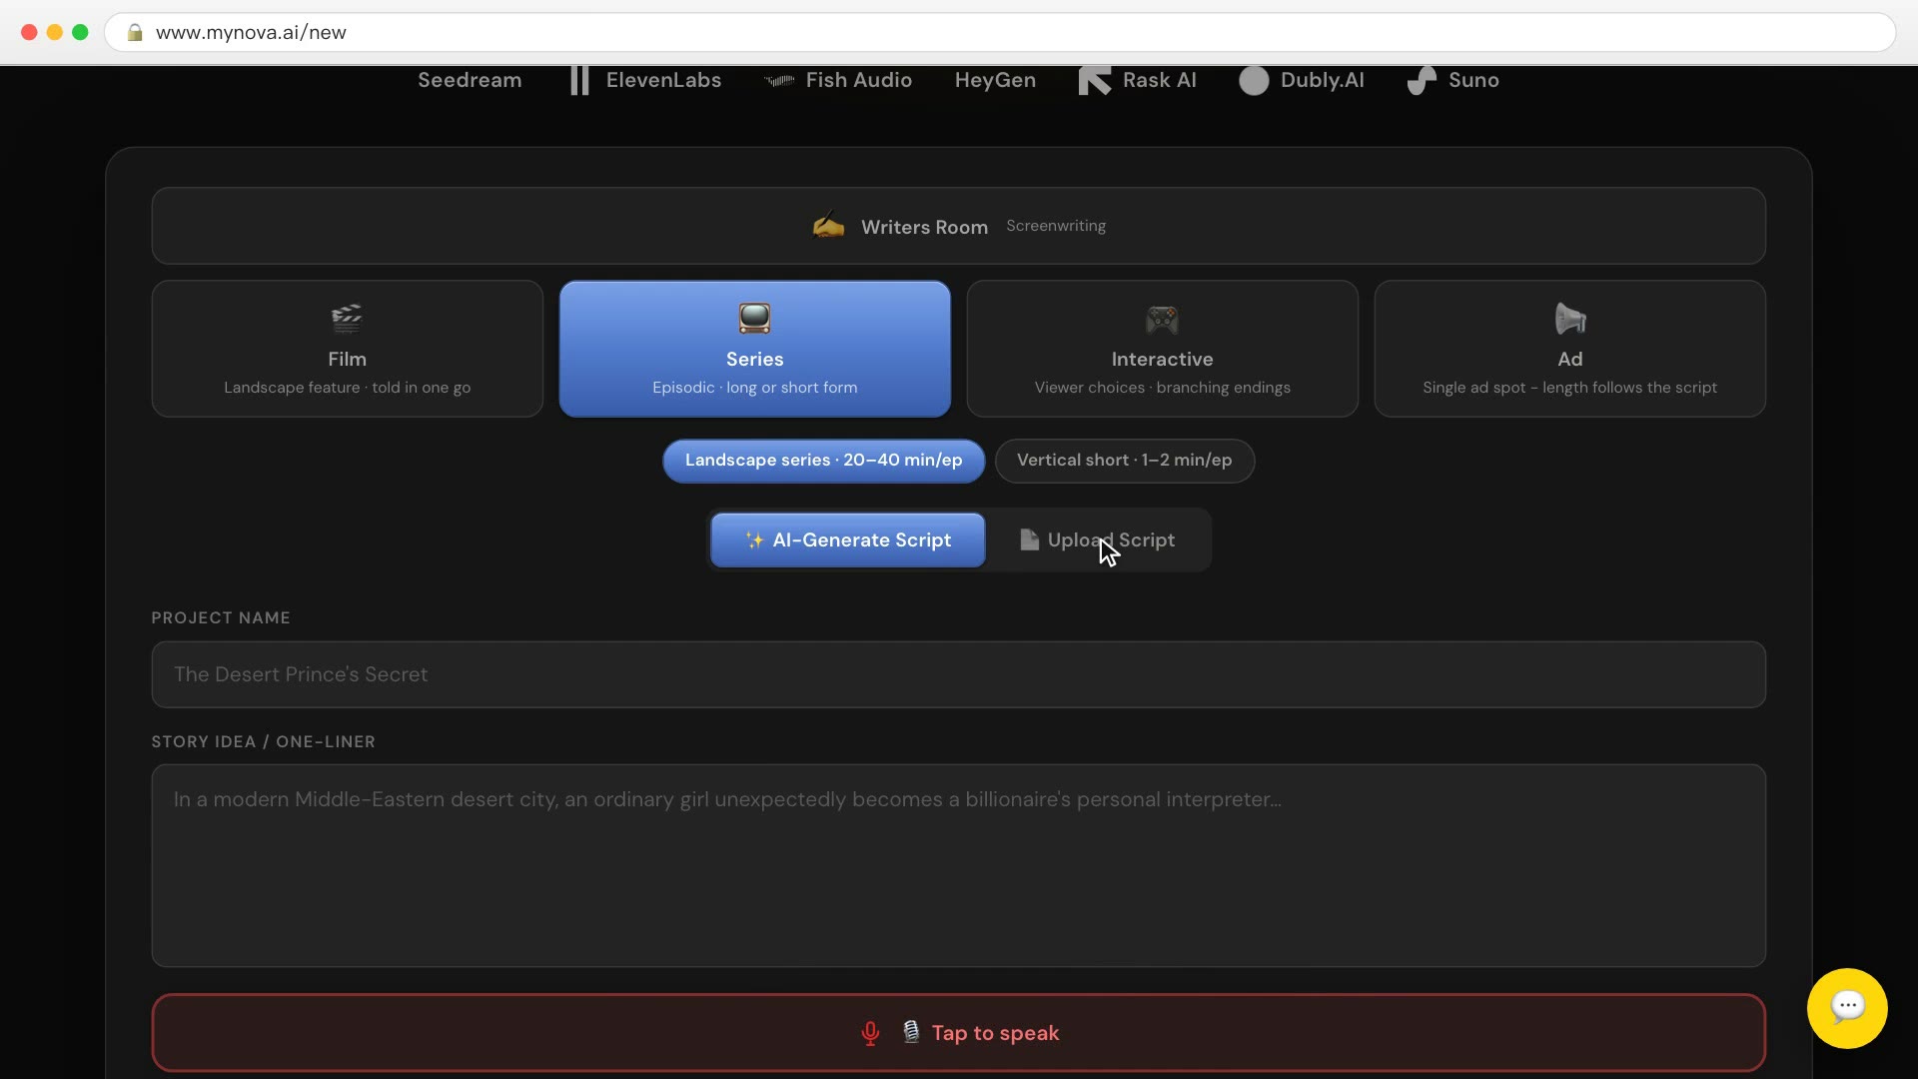Select Landscape series 20–40 min/ep option
Screen dimensions: 1918x1079
coord(823,461)
